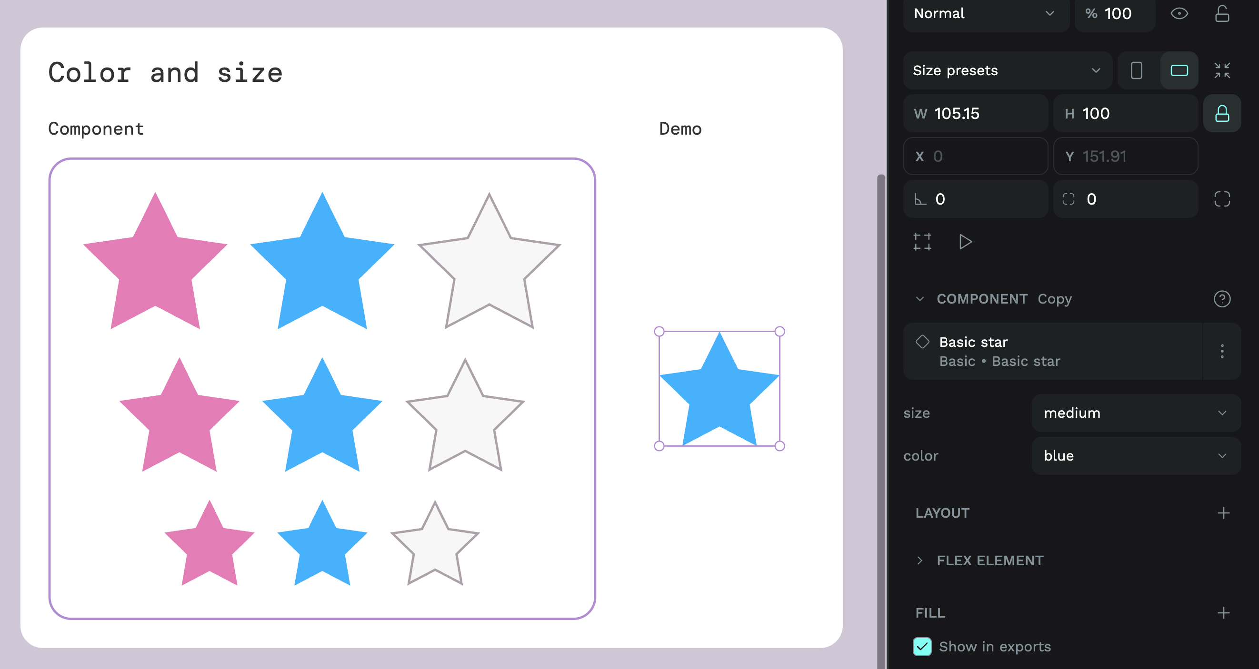Click the fit content shrink icon
This screenshot has width=1259, height=669.
[x=1222, y=70]
